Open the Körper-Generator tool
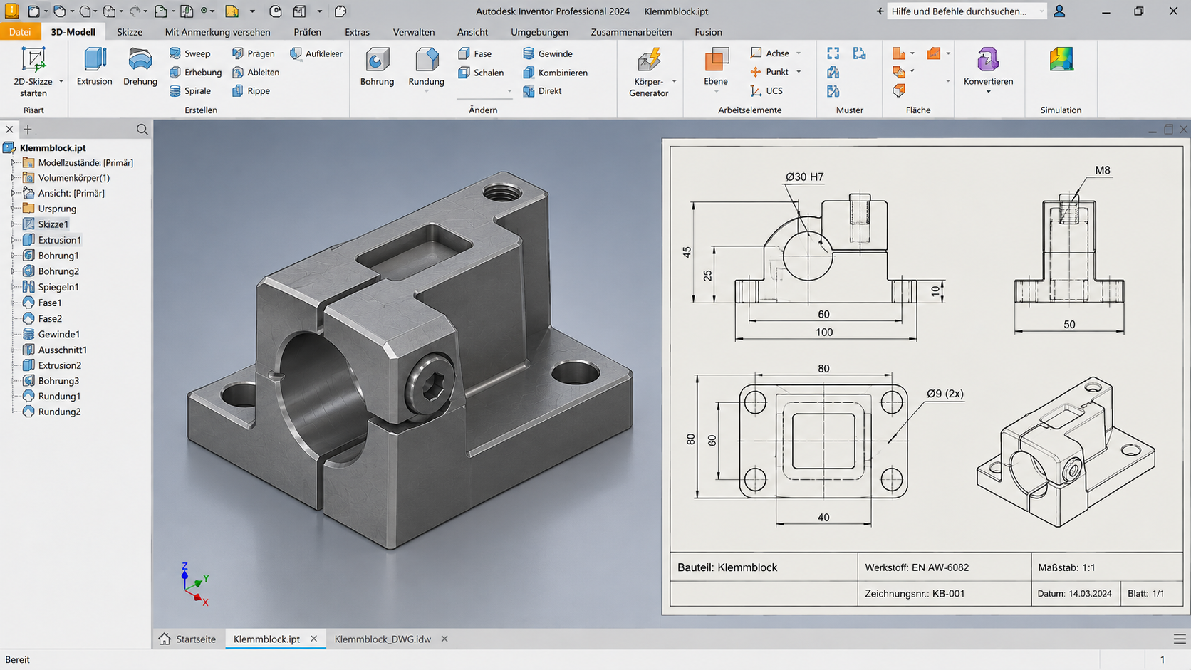 (648, 71)
